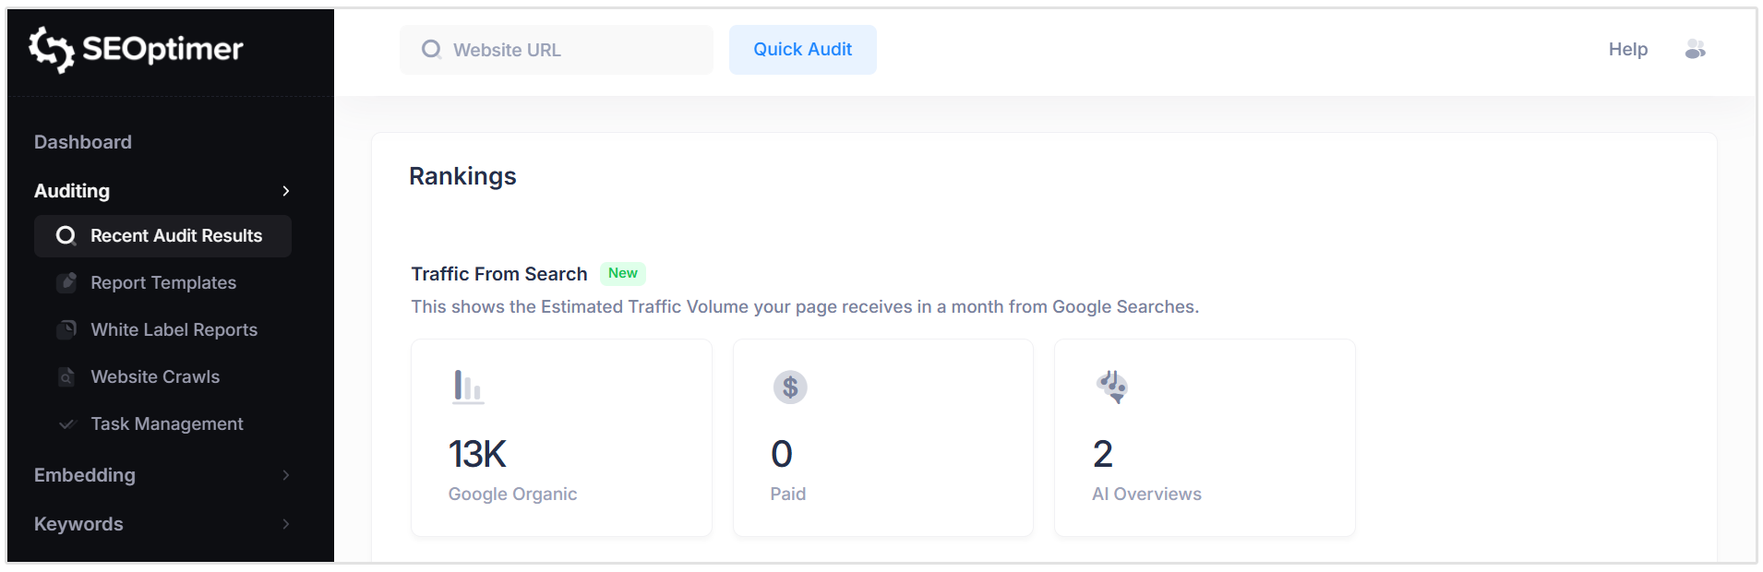Select the Keywords menu item

click(x=78, y=524)
